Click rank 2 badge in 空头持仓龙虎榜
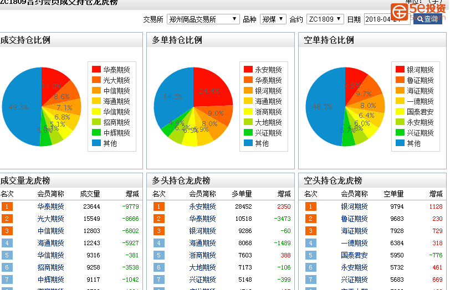 (310, 219)
